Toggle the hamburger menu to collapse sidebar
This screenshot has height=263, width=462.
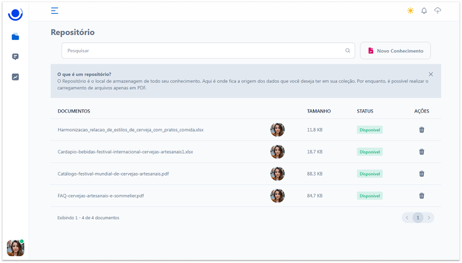pos(55,11)
